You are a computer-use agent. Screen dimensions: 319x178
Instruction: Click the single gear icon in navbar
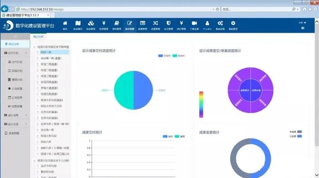click(x=233, y=23)
